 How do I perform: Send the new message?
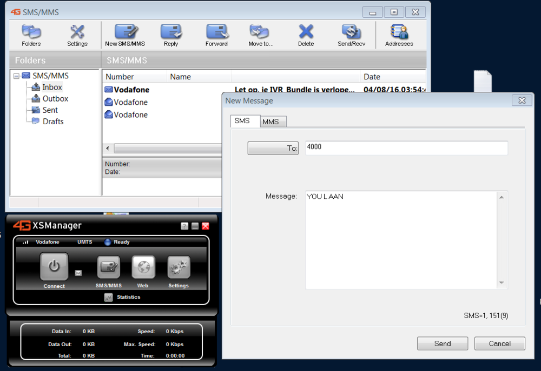(x=443, y=343)
